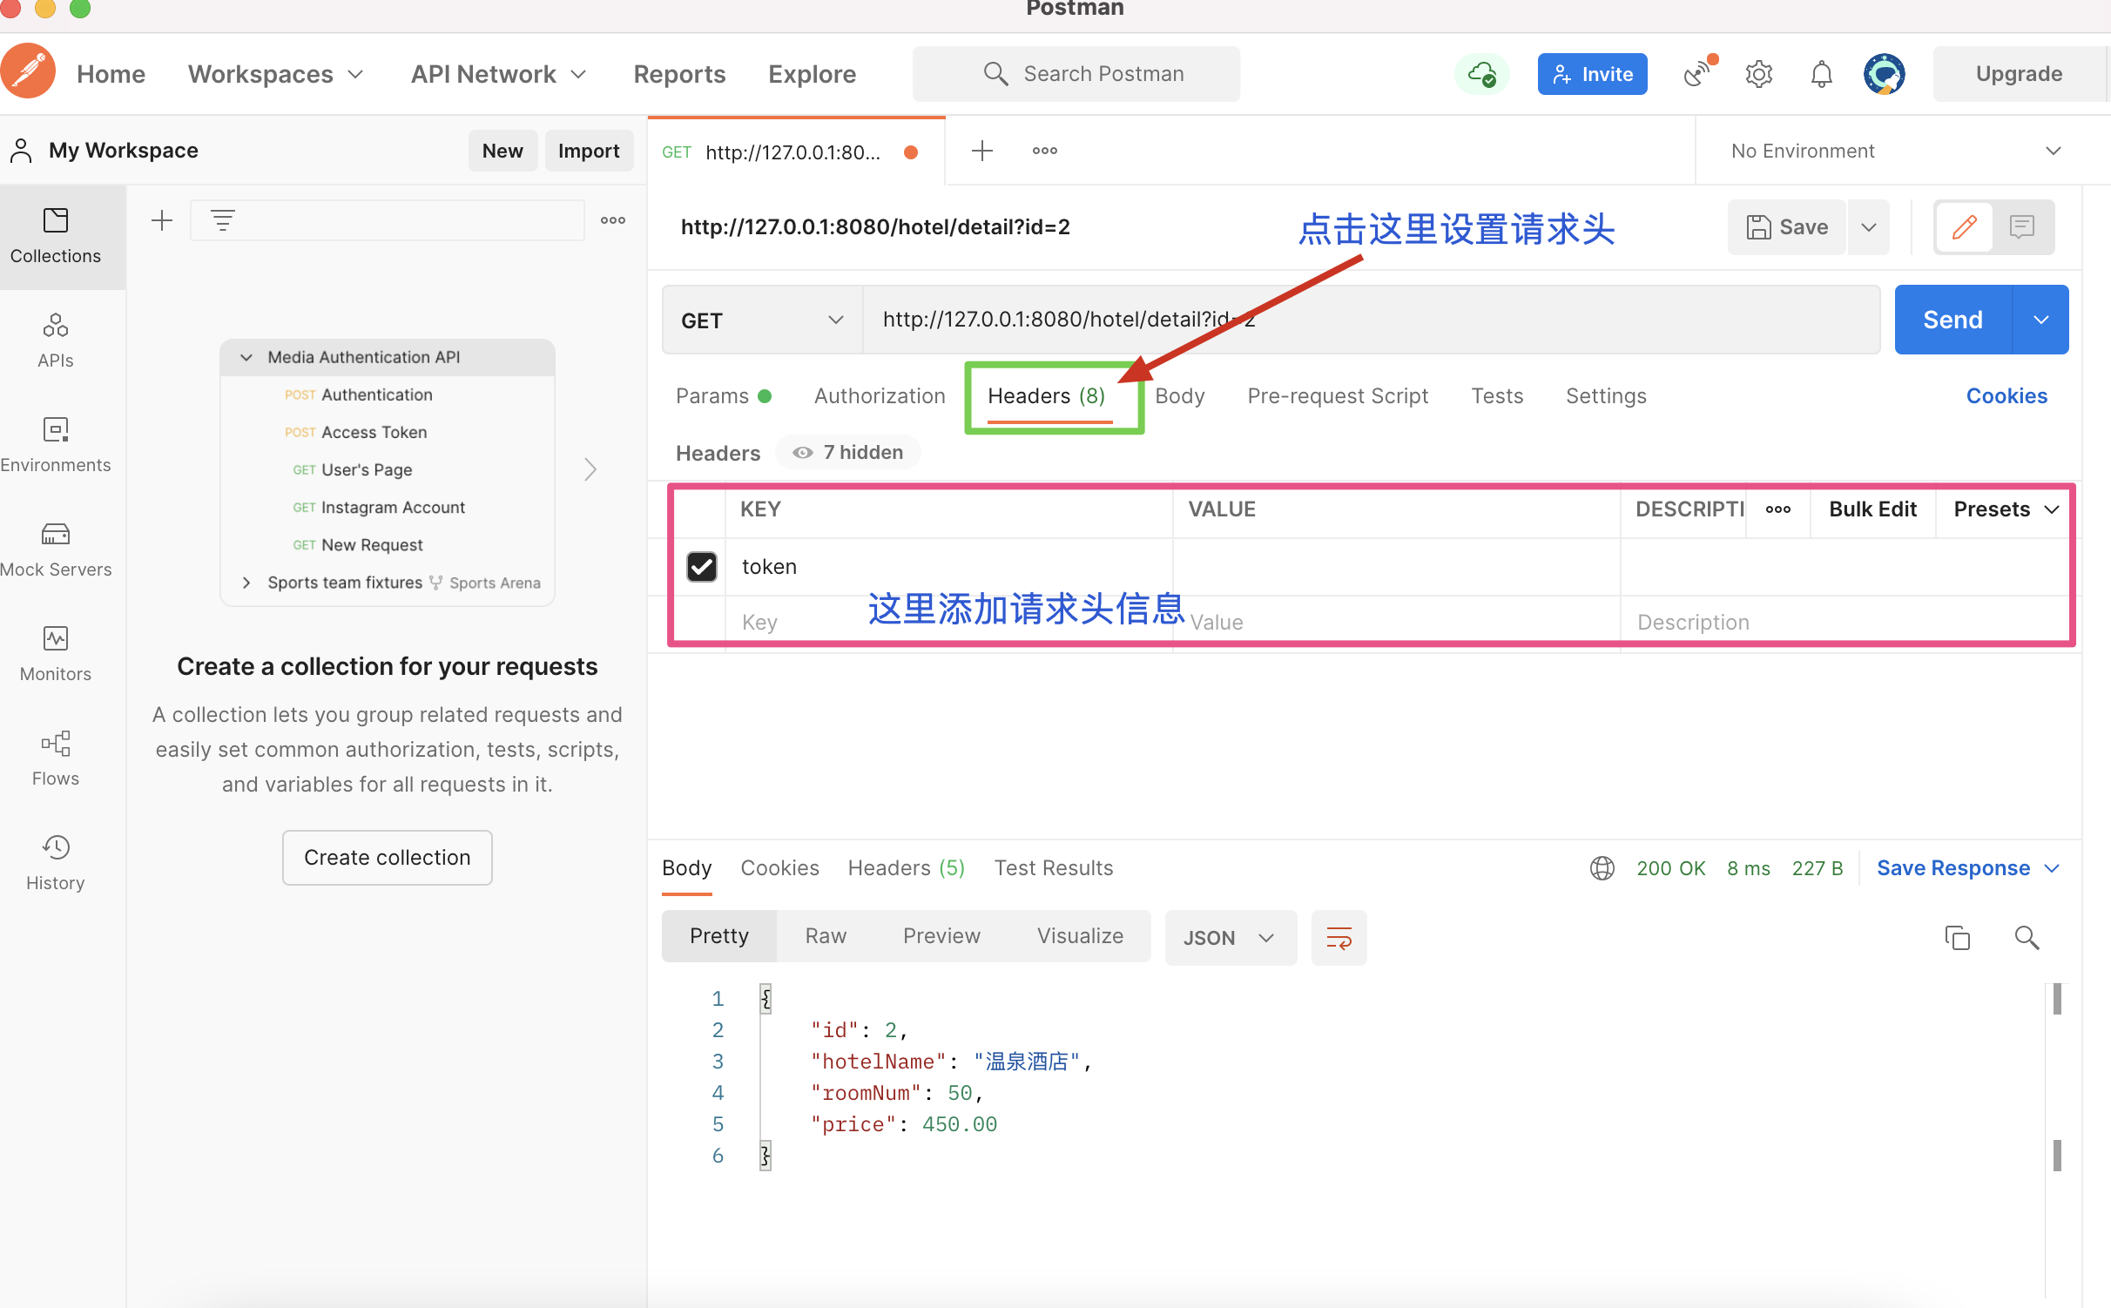
Task: Click the empty header Key field
Action: click(x=948, y=623)
